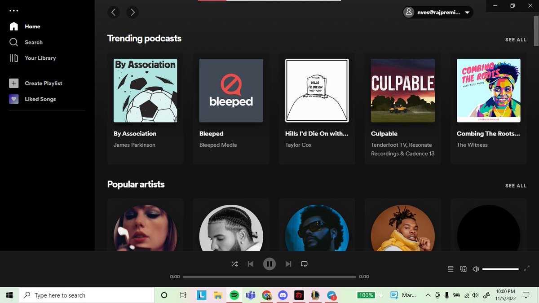Open the three-dot app menu
Screen dimensions: 539x303
coord(14,10)
